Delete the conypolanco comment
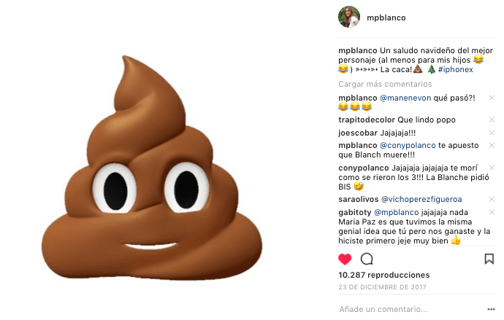504x320 pixels. pos(492,168)
